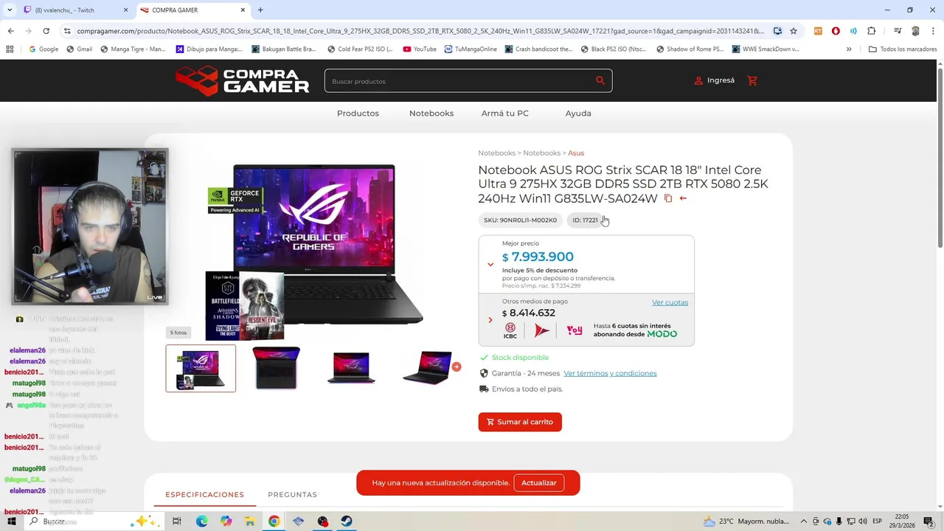Open the Ver cuotas link

tap(670, 302)
